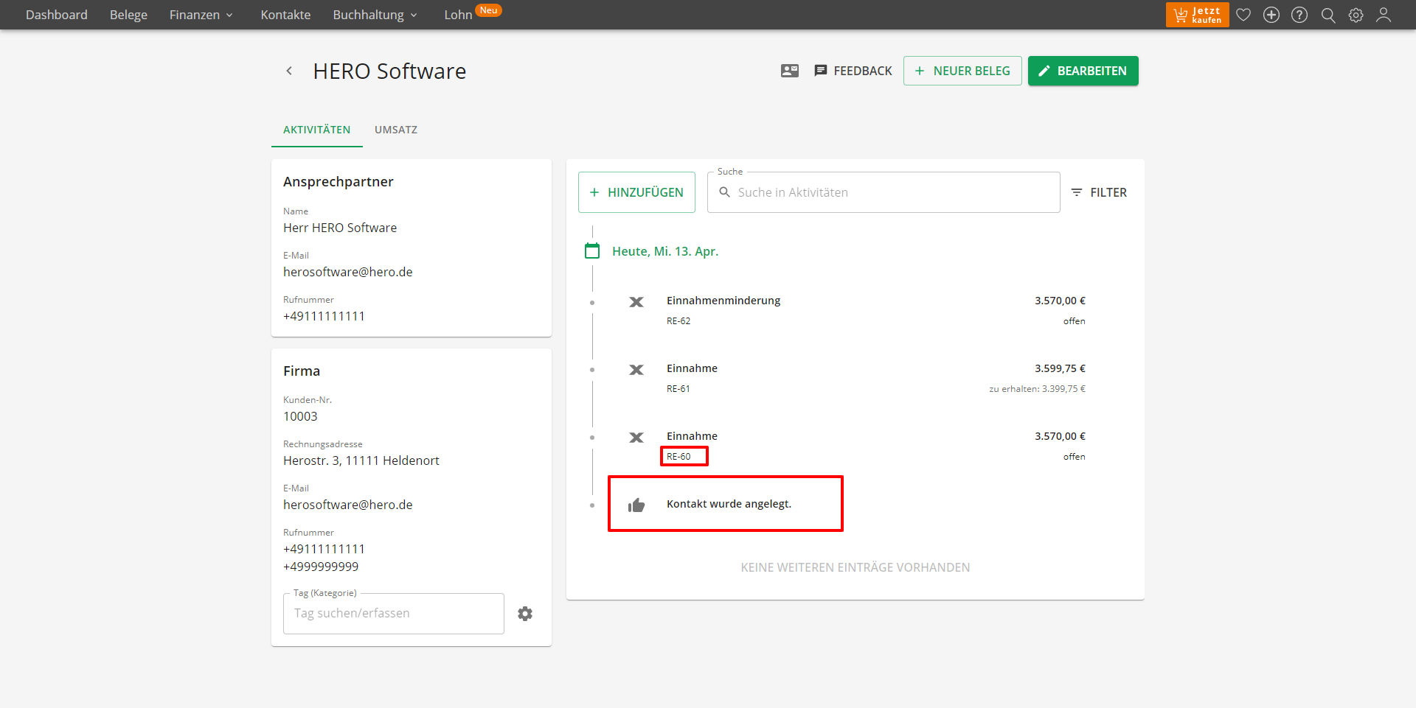Click the heart favorites icon
Viewport: 1416px width, 708px height.
point(1243,15)
